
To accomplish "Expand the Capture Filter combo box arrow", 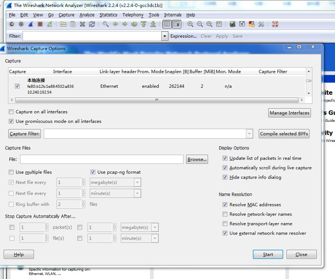I will tap(249, 134).
